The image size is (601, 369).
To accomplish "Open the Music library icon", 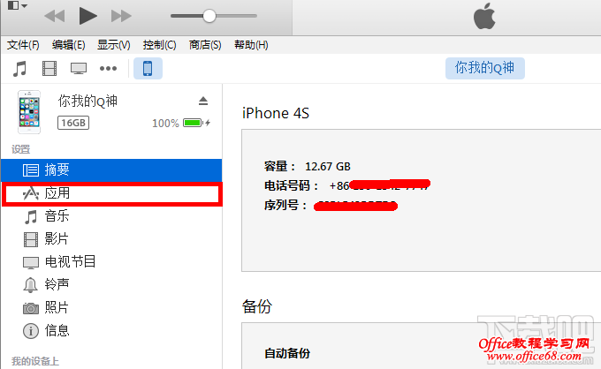I will (x=19, y=69).
